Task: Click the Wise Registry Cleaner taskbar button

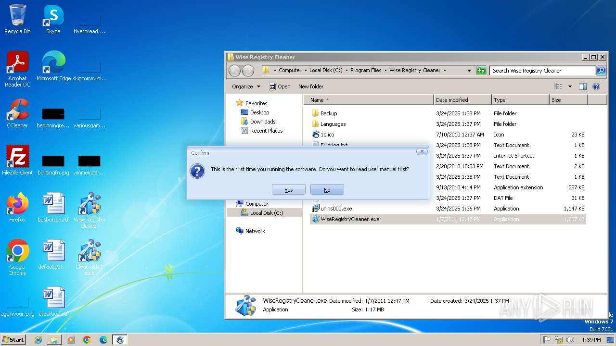Action: click(120, 340)
